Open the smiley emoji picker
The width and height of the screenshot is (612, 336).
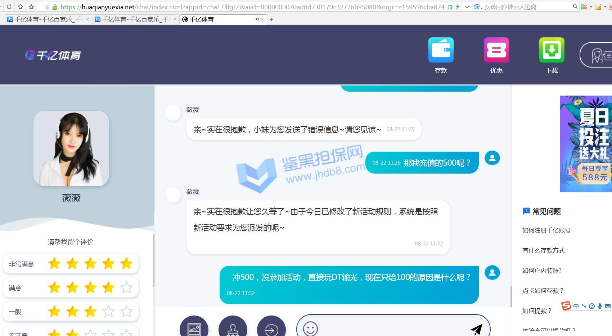[310, 328]
